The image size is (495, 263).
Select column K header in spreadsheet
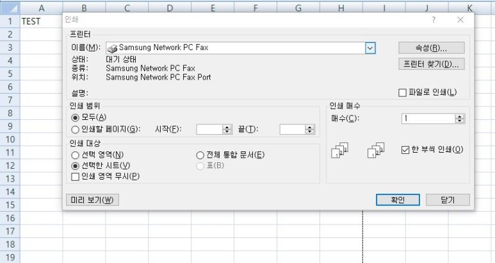[x=469, y=8]
